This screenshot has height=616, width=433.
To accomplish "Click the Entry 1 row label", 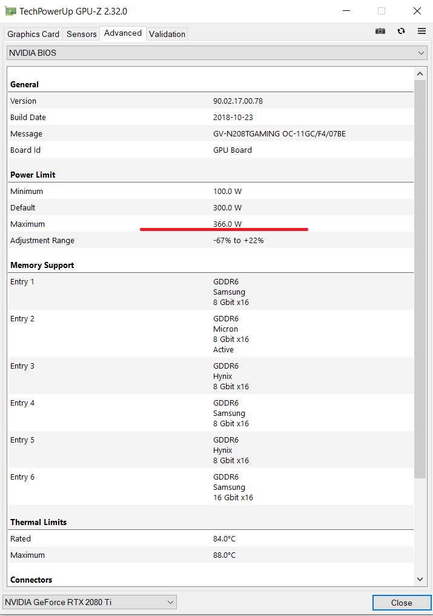I will pos(22,282).
